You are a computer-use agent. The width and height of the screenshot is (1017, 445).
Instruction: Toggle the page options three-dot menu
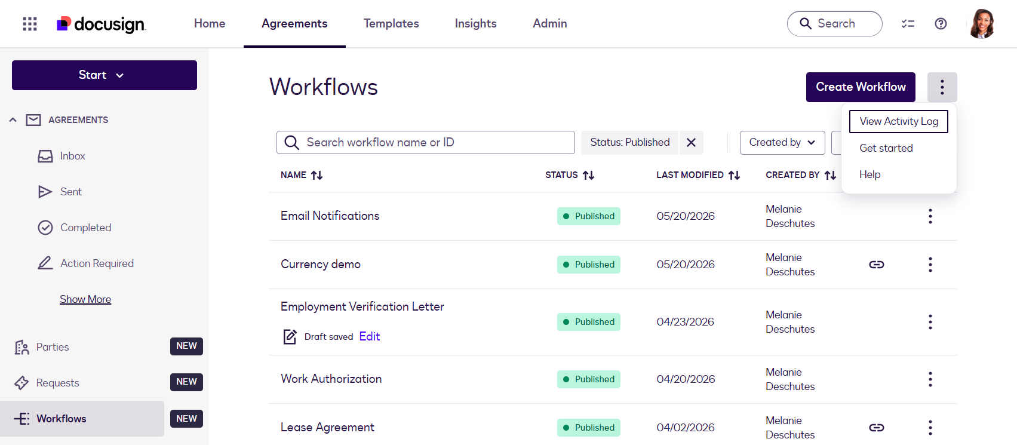(x=942, y=87)
